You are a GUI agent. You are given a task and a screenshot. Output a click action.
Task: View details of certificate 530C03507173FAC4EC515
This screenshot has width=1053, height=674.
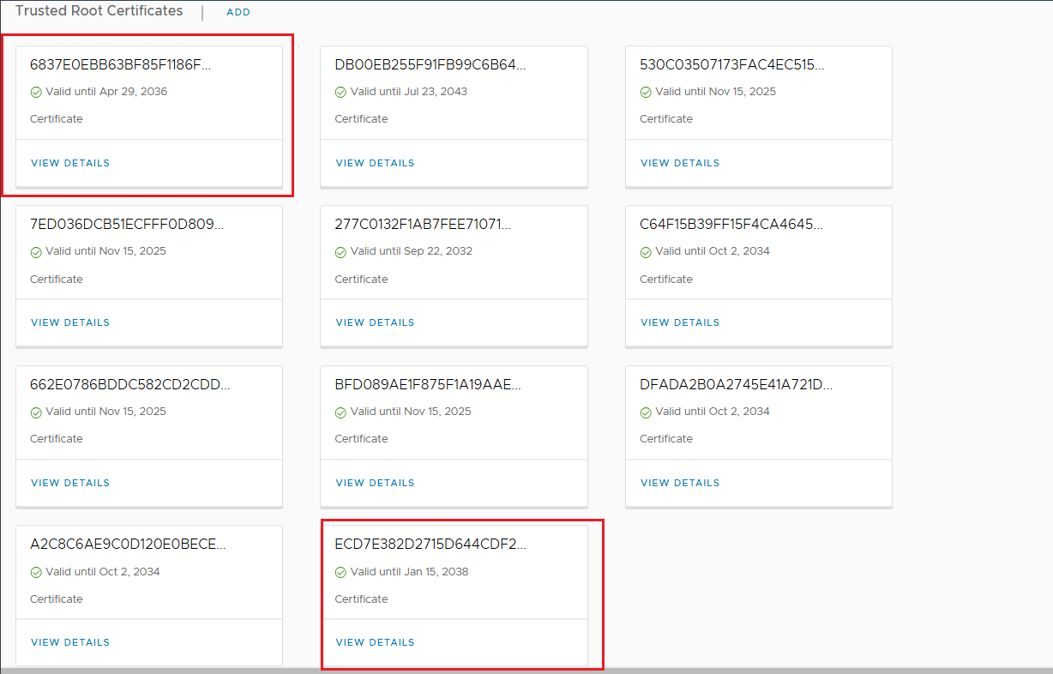(680, 163)
